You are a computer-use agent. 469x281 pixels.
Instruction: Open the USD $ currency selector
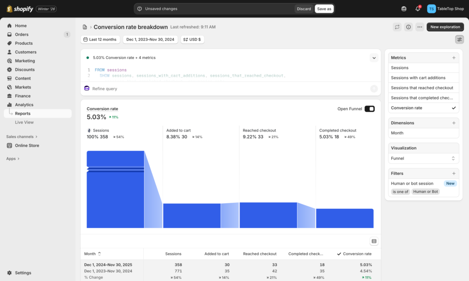[x=192, y=39]
